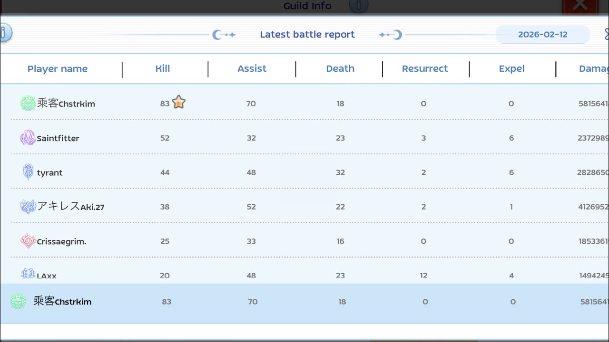Sort by the Kill column header
This screenshot has width=609, height=342.
click(x=163, y=68)
